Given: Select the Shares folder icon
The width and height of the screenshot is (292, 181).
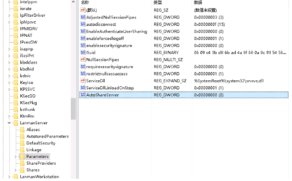Looking at the screenshot, I should (x=22, y=170).
